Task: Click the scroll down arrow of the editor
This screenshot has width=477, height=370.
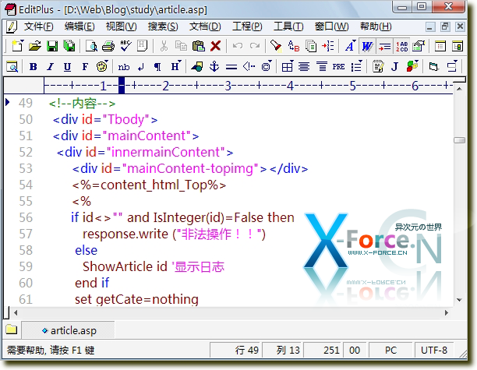Action: pyautogui.click(x=459, y=300)
